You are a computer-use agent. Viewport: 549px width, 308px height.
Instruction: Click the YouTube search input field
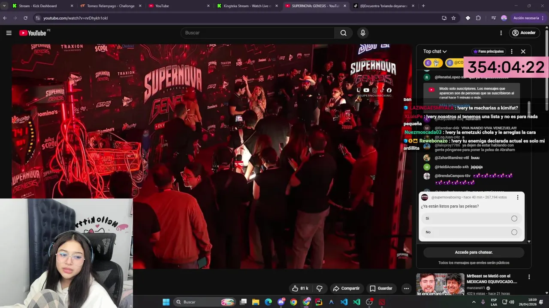tap(257, 33)
